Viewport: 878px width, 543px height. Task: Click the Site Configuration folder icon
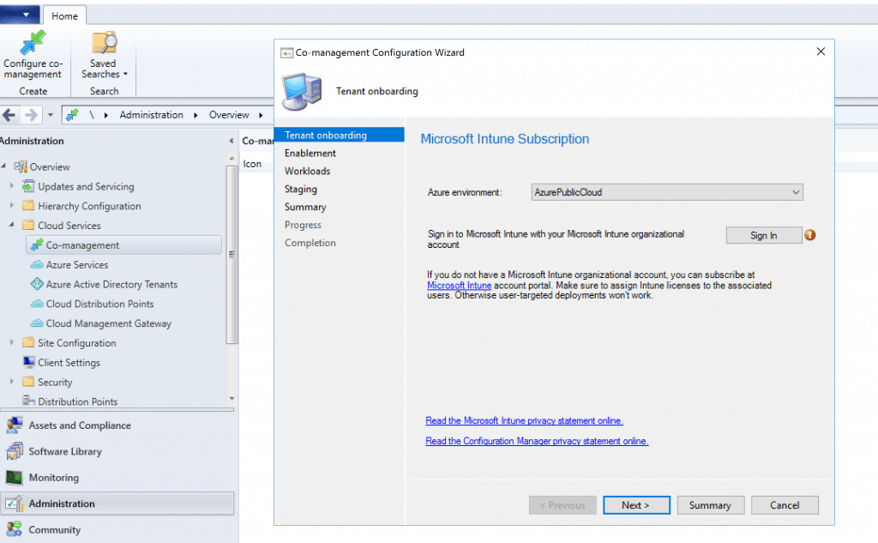click(x=28, y=342)
